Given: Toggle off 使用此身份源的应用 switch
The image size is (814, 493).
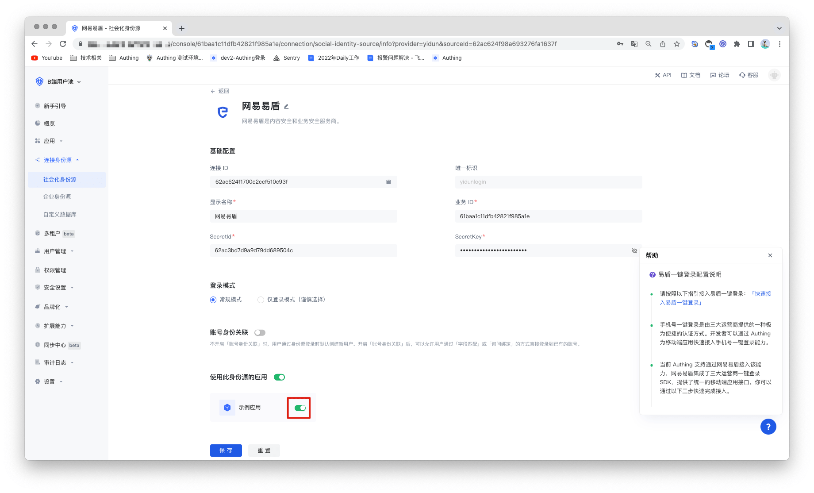Looking at the screenshot, I should coord(279,377).
